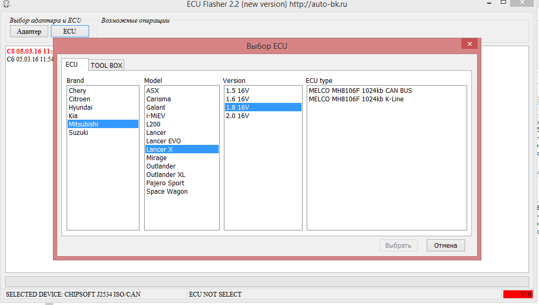Select the plain Outlander model
The width and height of the screenshot is (539, 305).
click(182, 166)
